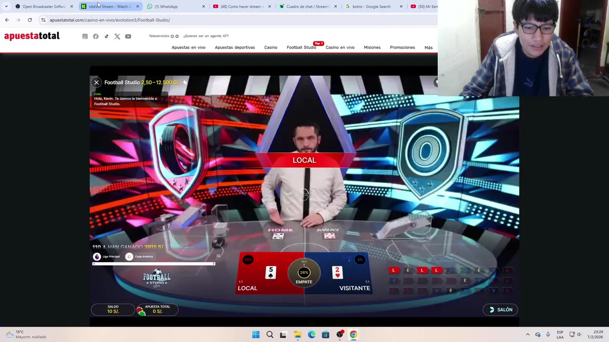
Task: Open Google Chrome from taskbar
Action: (x=354, y=334)
